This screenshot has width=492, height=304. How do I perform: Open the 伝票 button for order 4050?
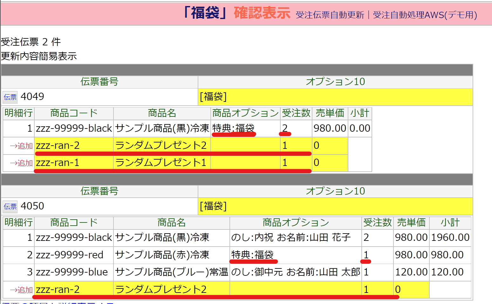[x=10, y=207]
